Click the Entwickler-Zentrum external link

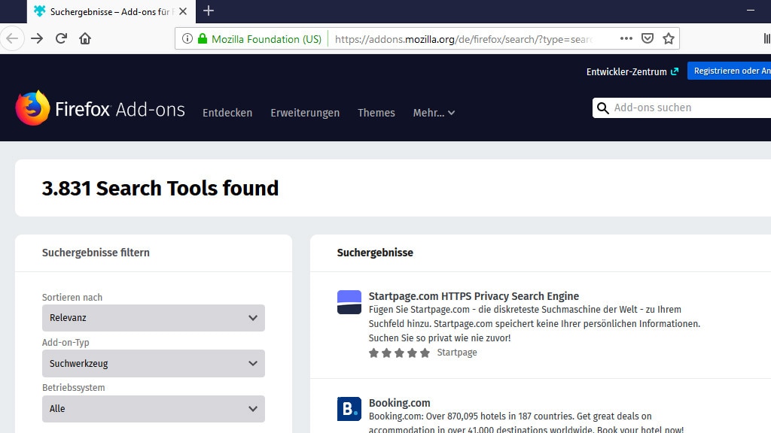pos(632,71)
